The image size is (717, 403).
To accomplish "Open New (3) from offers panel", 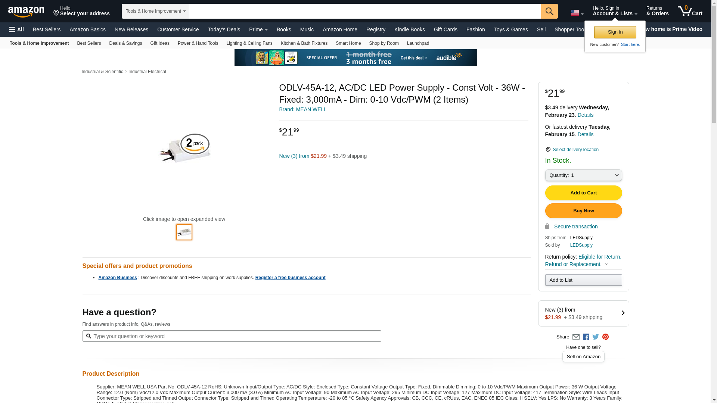I will point(583,313).
